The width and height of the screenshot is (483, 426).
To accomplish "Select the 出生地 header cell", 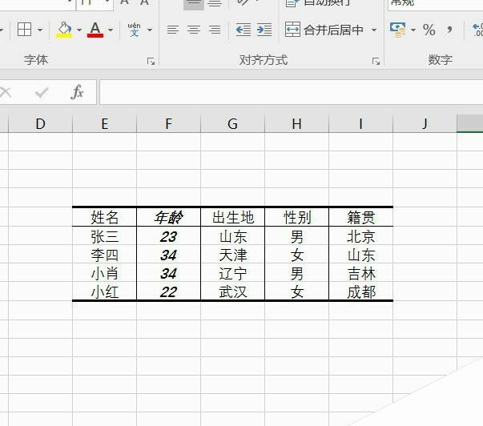I will pyautogui.click(x=232, y=217).
